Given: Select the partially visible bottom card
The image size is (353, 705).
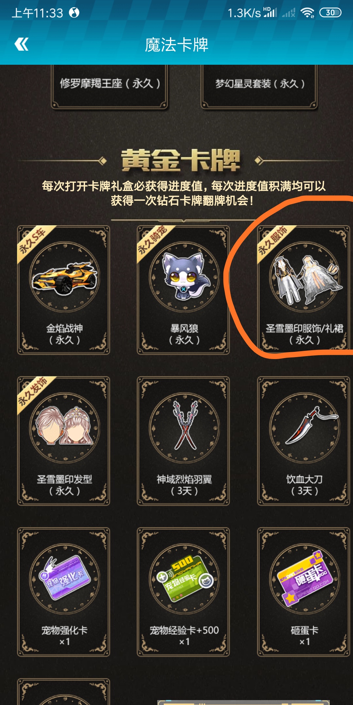Looking at the screenshot, I should 63,692.
